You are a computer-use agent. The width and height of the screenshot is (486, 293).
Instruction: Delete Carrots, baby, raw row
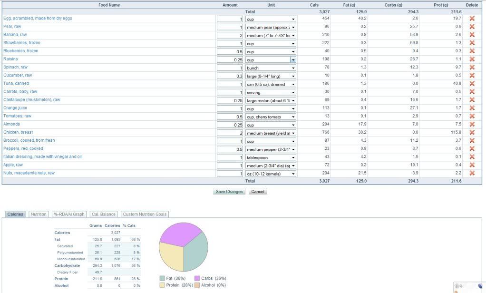(x=472, y=92)
